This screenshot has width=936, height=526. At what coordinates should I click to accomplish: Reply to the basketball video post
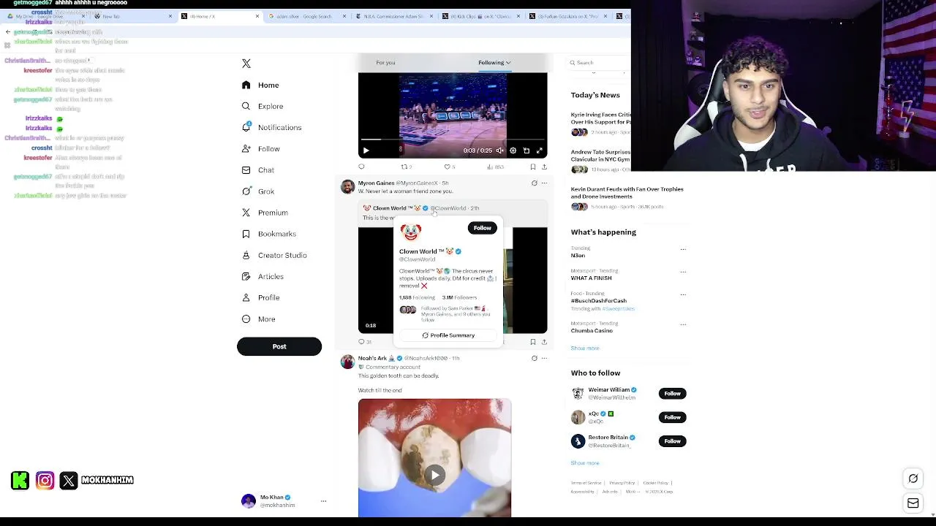tap(361, 167)
